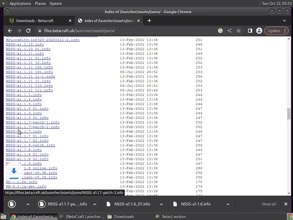Image resolution: width=293 pixels, height=220 pixels.
Task: Open the Chrome profile avatar
Action: pyautogui.click(x=259, y=31)
